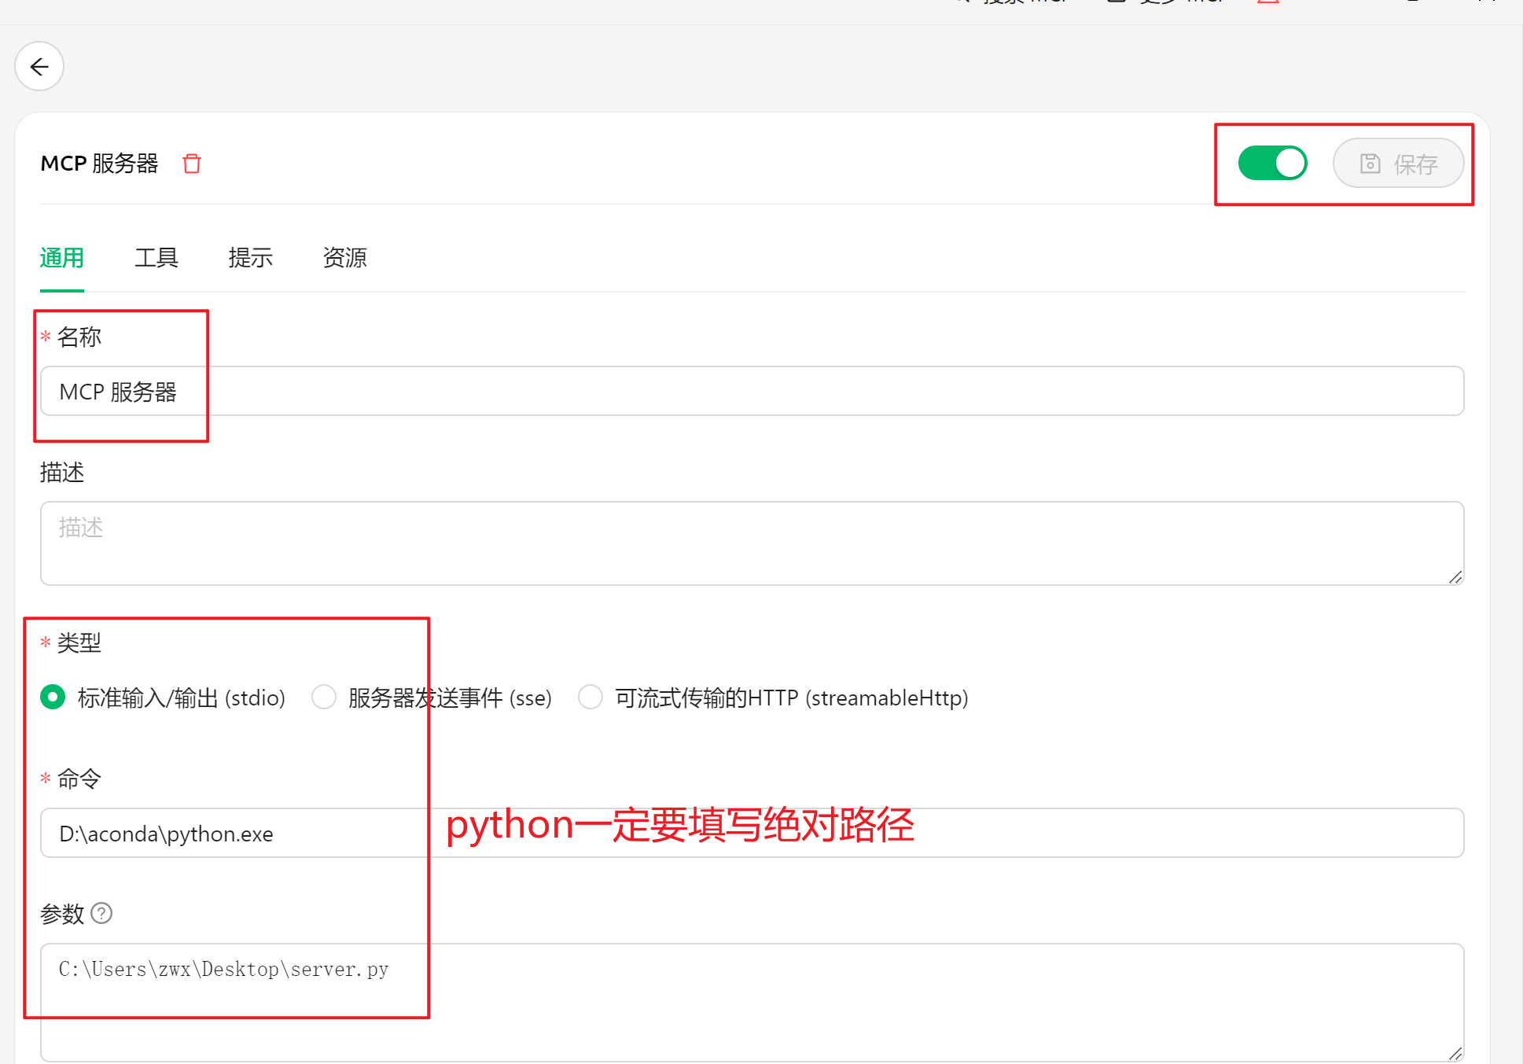Open the 提示 tab
This screenshot has height=1064, width=1523.
(x=250, y=258)
